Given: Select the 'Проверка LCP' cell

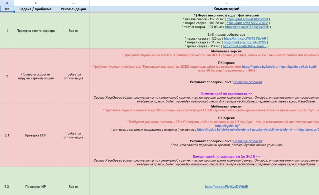Looking at the screenshot, I should click(36, 135).
